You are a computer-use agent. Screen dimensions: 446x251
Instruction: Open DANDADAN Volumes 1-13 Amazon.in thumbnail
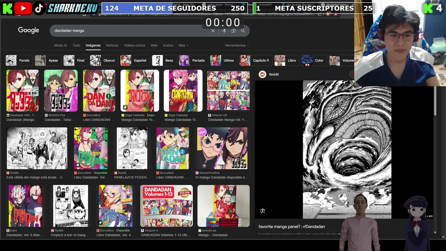167,206
